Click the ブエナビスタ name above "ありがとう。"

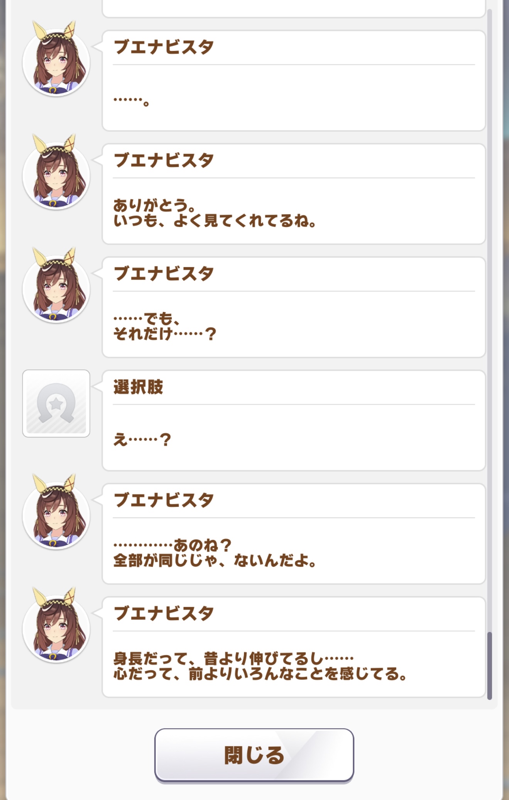click(164, 160)
